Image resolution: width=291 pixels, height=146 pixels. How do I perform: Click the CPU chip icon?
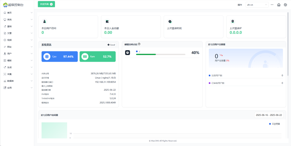coord(47,57)
